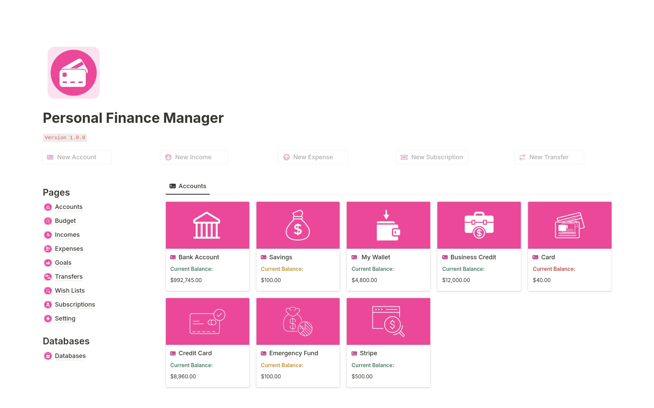
Task: Click the large pink credit card page icon
Action: point(74,73)
